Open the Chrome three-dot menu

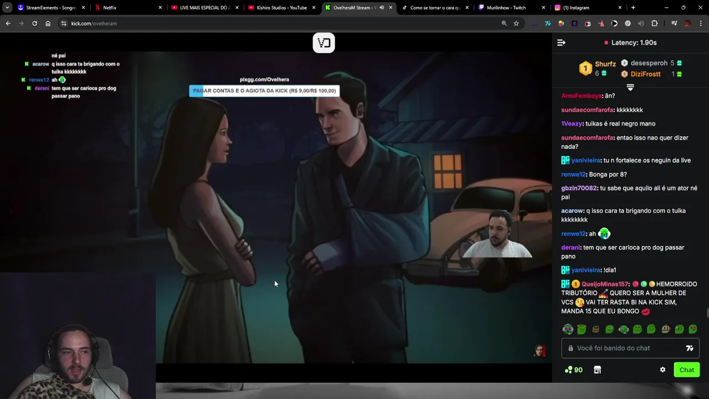[701, 23]
